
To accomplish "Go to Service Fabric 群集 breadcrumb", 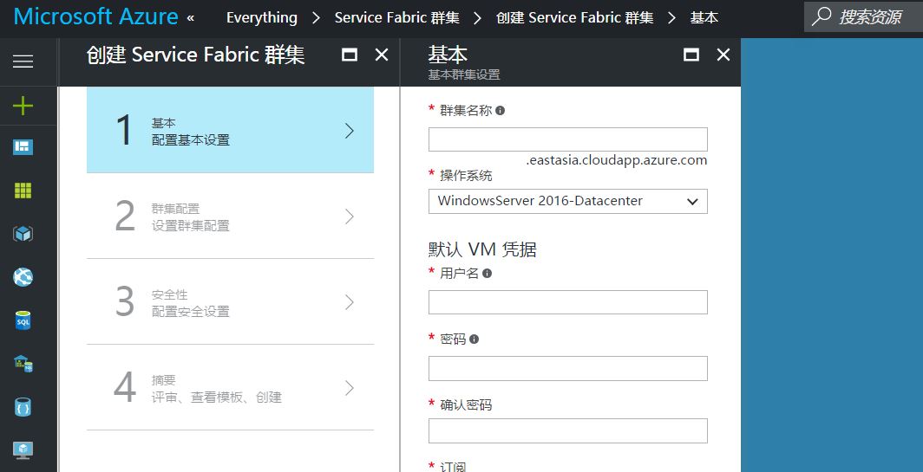I will pyautogui.click(x=397, y=17).
